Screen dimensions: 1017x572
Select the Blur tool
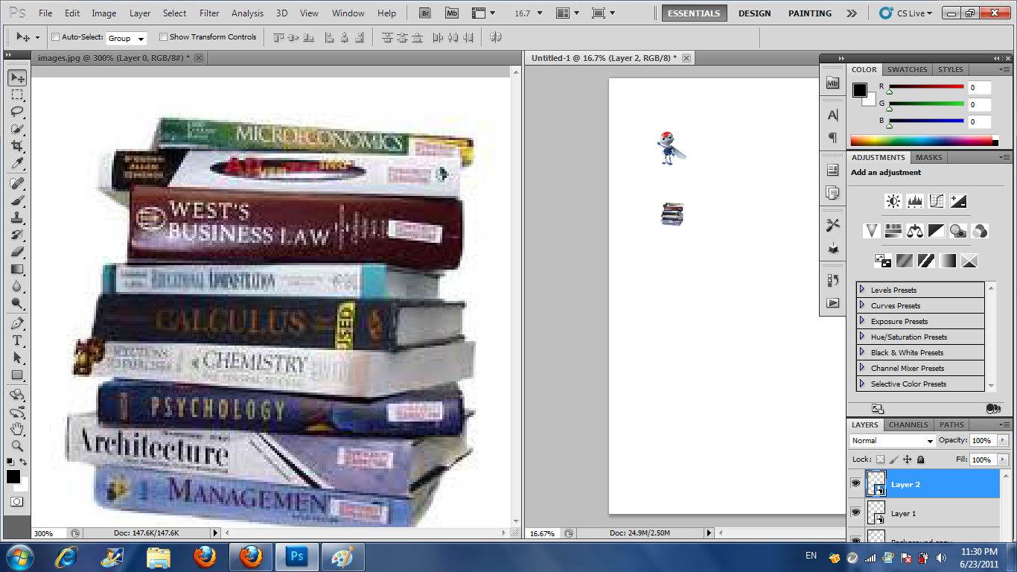(17, 286)
